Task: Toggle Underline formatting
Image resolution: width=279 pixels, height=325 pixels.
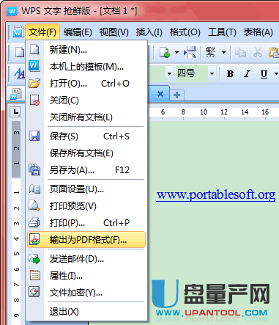Action: pyautogui.click(x=264, y=73)
